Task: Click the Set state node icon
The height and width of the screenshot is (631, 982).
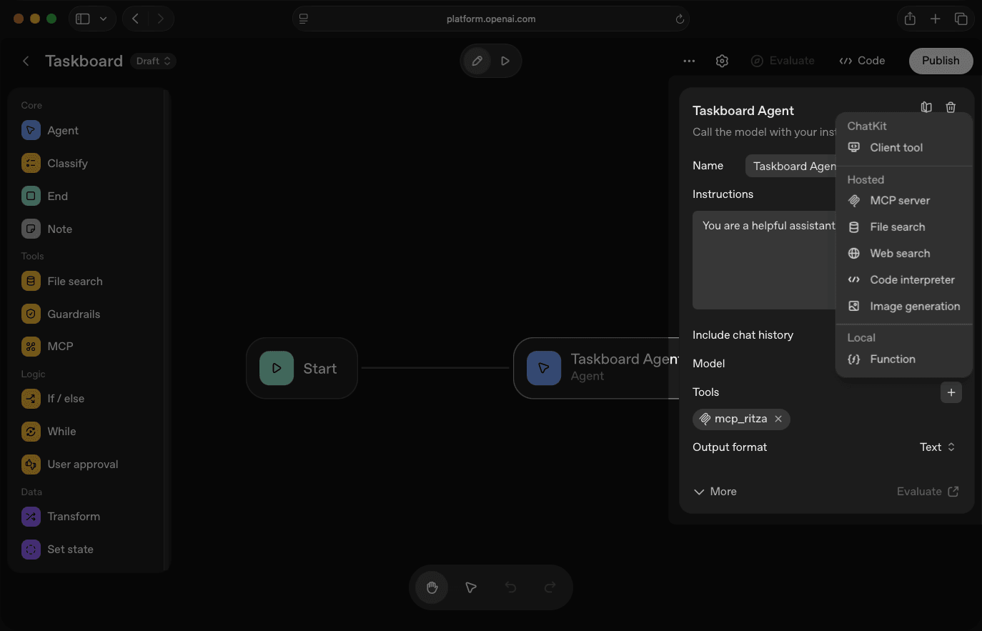Action: [31, 549]
